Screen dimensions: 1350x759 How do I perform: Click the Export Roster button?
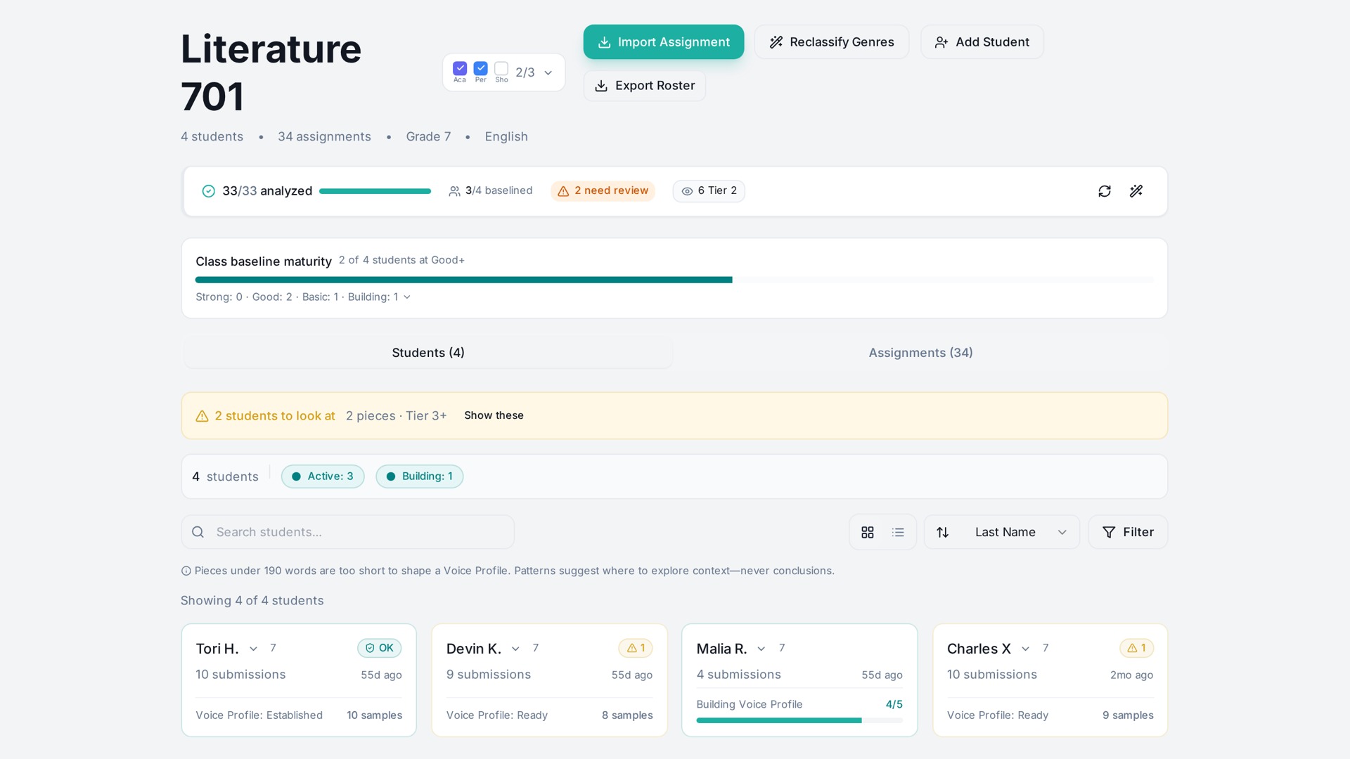pos(645,86)
